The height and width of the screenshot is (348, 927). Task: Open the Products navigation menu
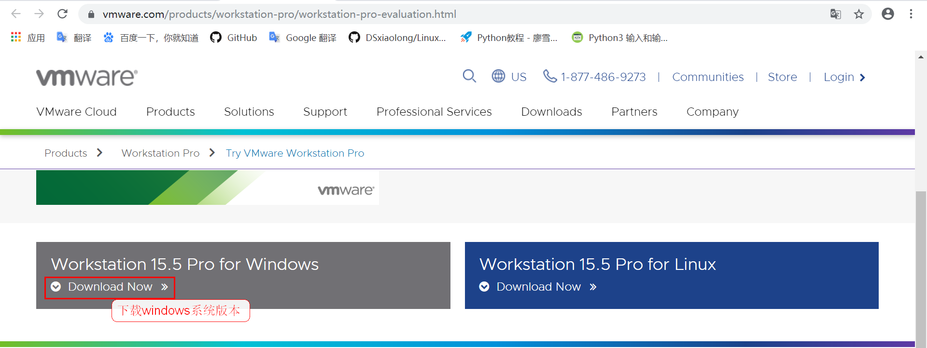[170, 112]
